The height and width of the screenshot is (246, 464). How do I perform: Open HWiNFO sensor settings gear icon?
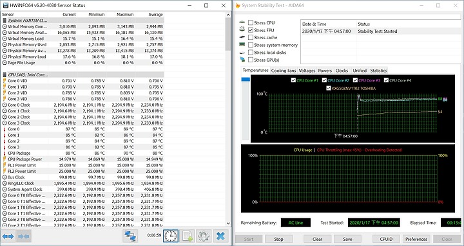point(204,236)
